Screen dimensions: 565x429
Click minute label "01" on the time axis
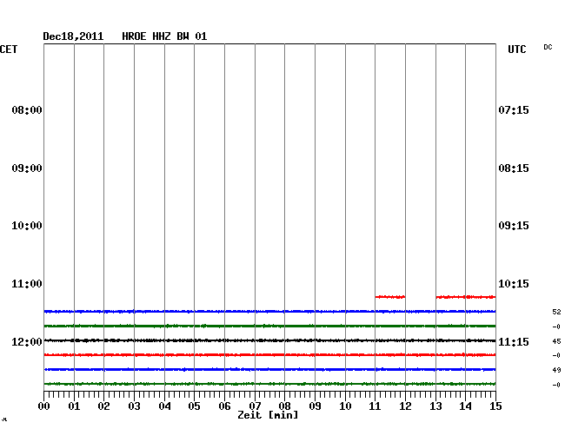coord(74,406)
